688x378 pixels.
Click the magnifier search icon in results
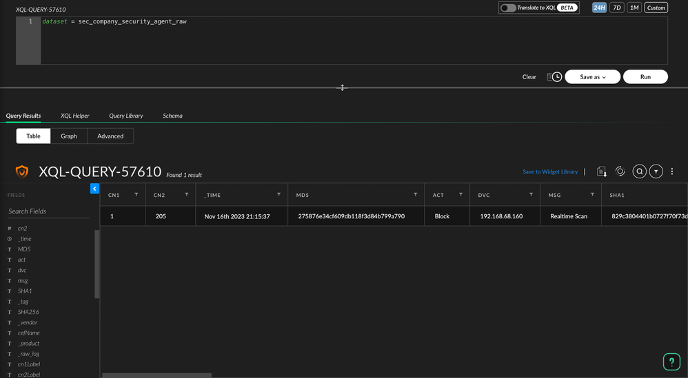640,171
